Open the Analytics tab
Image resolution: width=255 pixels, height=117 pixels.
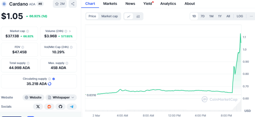tap(168, 4)
